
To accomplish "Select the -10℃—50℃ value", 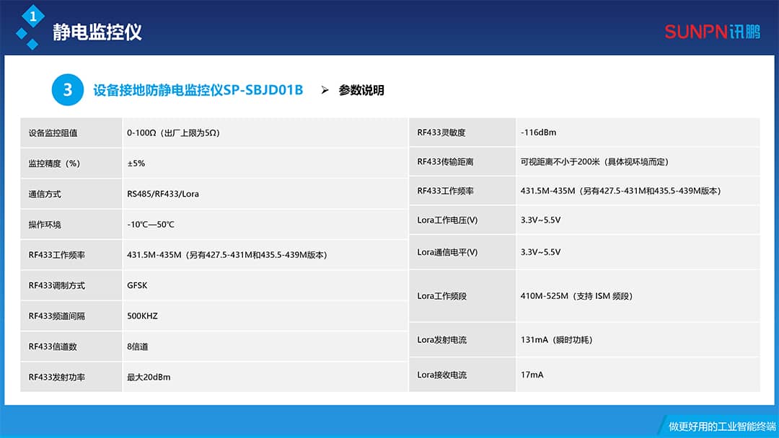I will [x=151, y=225].
